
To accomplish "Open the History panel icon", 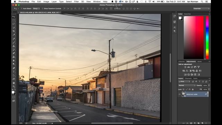I will [174, 16].
